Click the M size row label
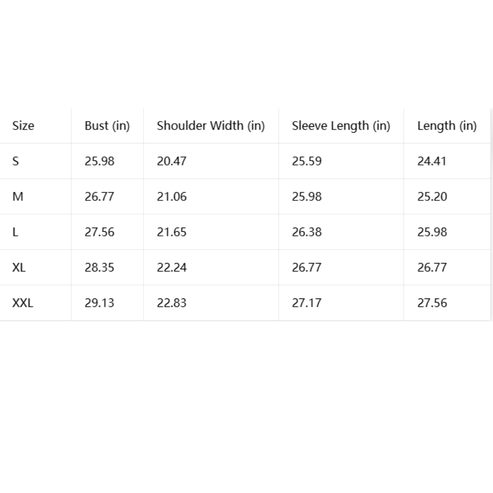Viewport: 493px width, 493px height. [17, 196]
